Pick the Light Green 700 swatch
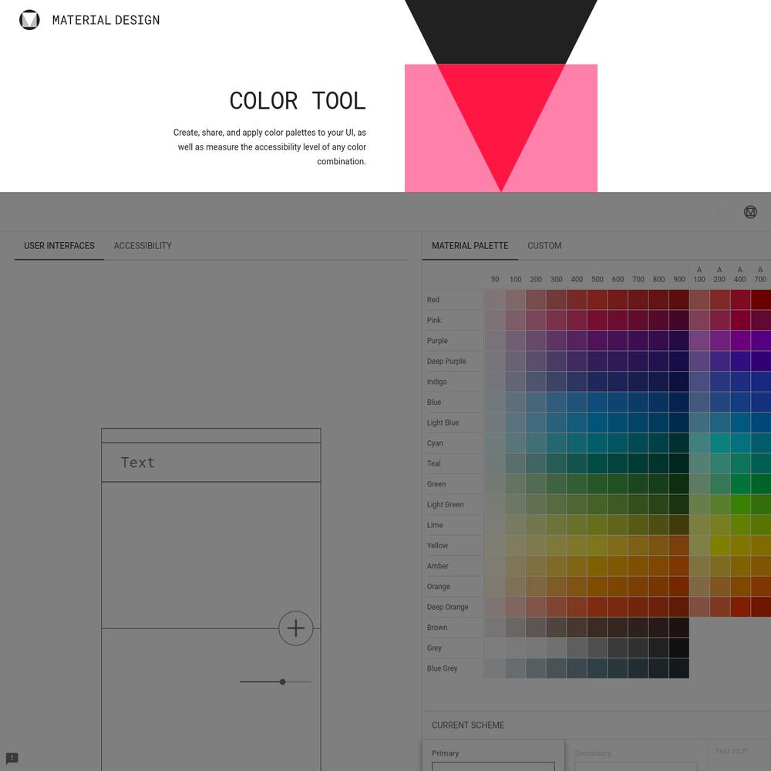This screenshot has height=771, width=771. pyautogui.click(x=638, y=504)
